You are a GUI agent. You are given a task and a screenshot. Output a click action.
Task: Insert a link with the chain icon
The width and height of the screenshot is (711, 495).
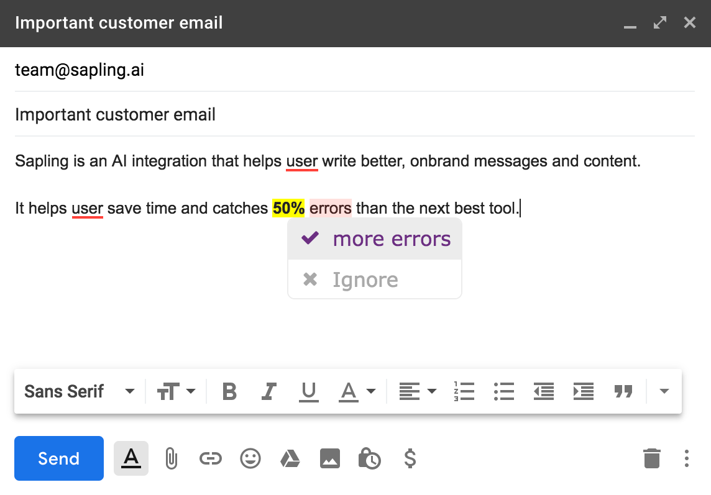click(x=211, y=459)
